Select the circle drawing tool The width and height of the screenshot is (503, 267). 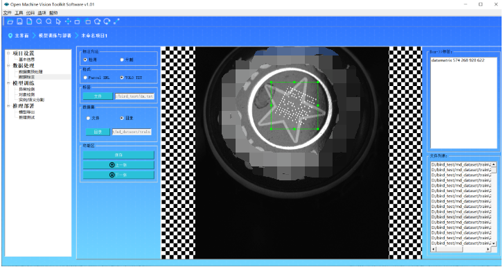107,21
